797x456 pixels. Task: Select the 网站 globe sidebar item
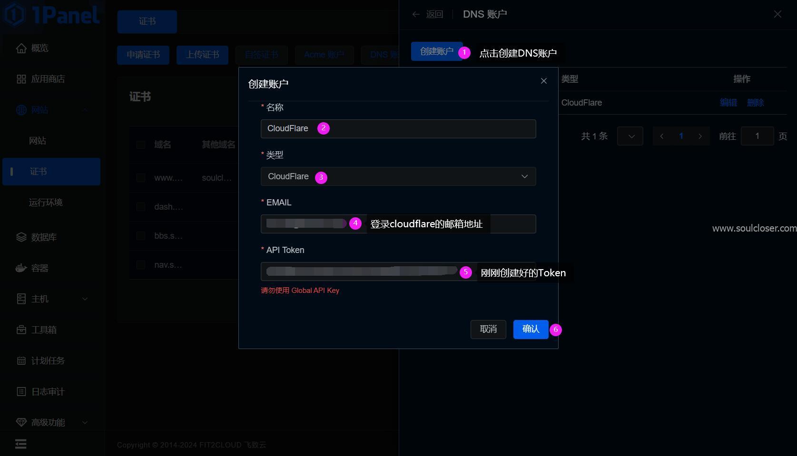[32, 110]
